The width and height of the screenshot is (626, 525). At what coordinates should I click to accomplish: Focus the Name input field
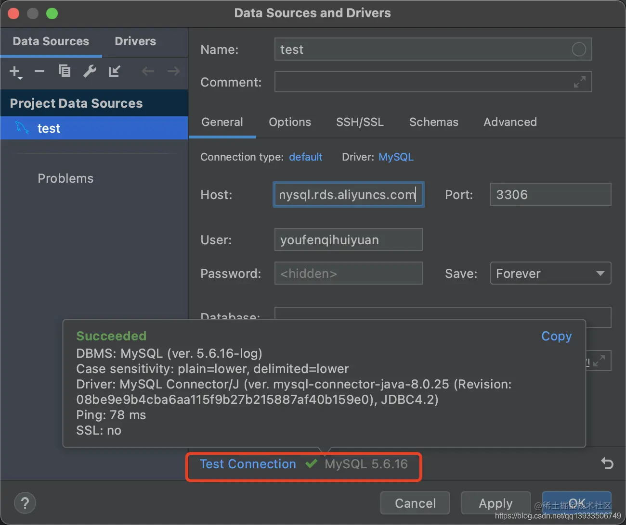(433, 49)
